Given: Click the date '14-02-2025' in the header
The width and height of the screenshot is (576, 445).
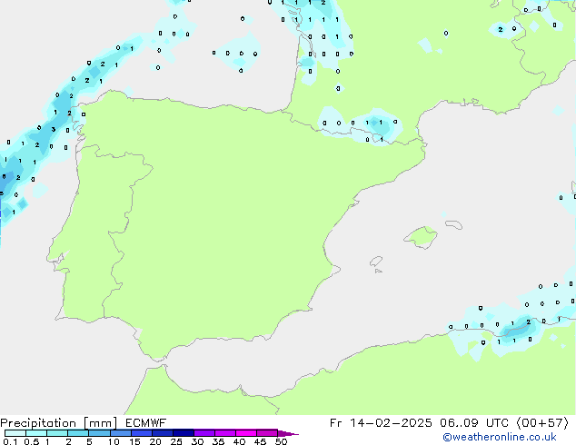Looking at the screenshot, I should pos(391,423).
